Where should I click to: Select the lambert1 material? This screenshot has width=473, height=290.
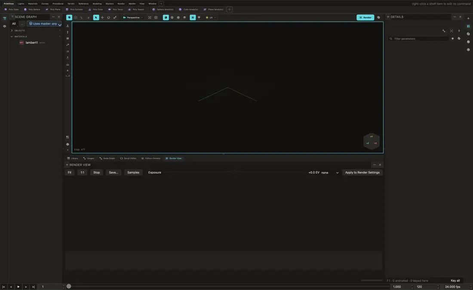32,43
